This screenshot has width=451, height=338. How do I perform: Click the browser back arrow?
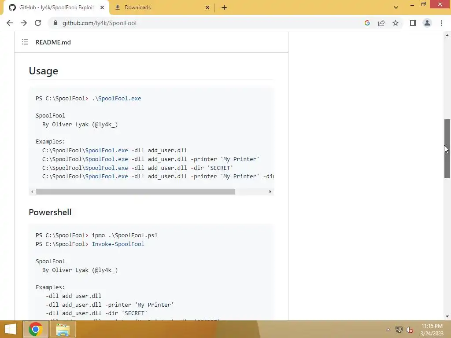point(10,23)
